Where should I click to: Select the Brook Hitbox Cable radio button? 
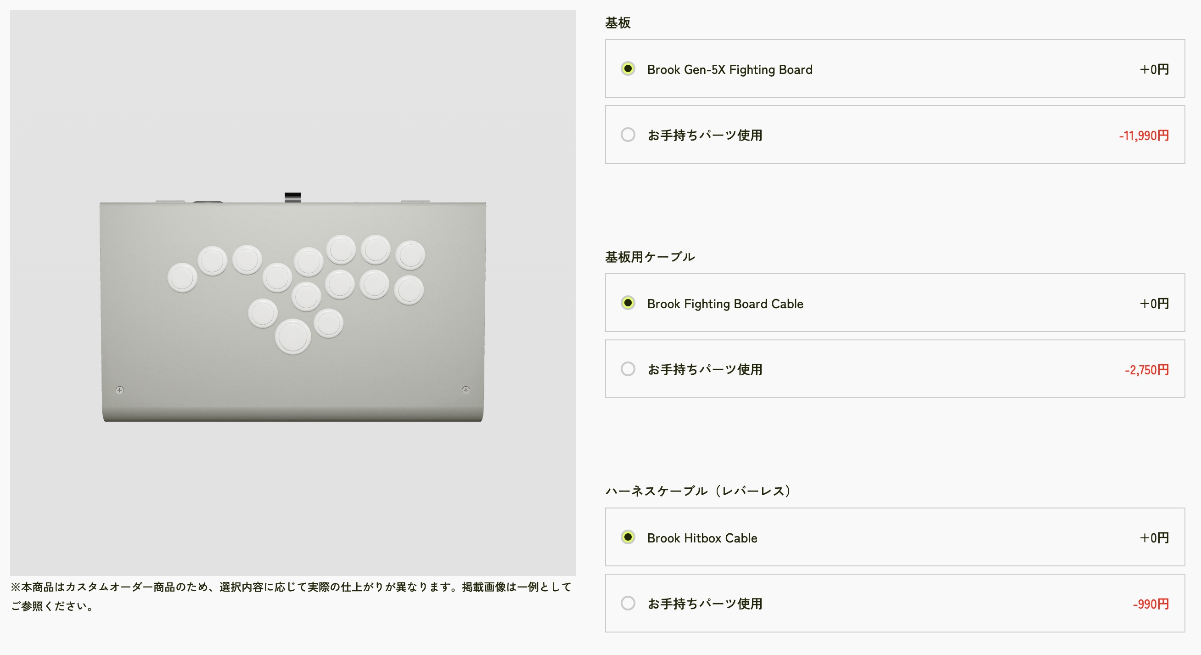coord(629,537)
